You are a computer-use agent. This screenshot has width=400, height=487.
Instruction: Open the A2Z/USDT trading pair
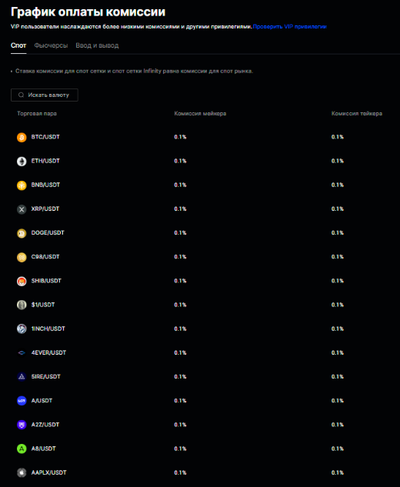(x=45, y=425)
